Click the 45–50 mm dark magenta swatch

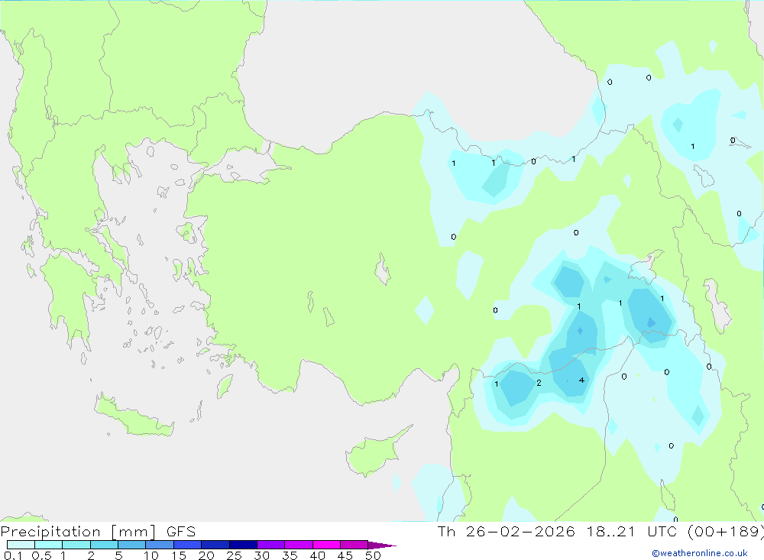tap(354, 545)
